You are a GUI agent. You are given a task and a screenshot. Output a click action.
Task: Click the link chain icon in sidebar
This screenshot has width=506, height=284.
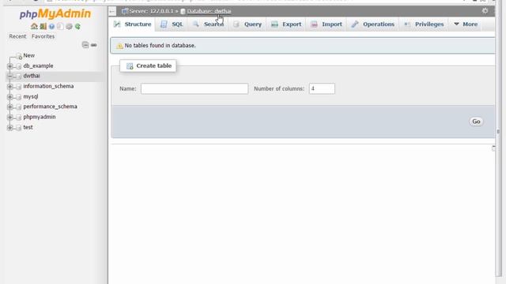pyautogui.click(x=94, y=45)
